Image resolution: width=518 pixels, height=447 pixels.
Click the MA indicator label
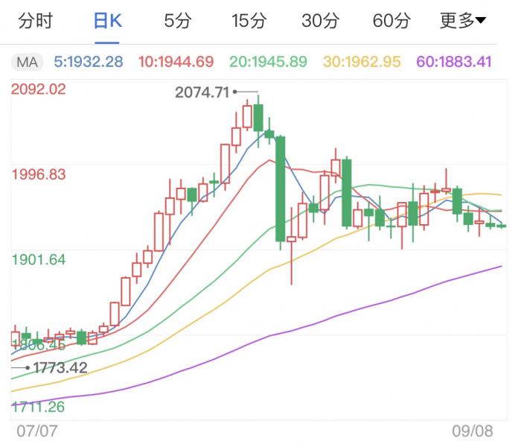click(28, 61)
